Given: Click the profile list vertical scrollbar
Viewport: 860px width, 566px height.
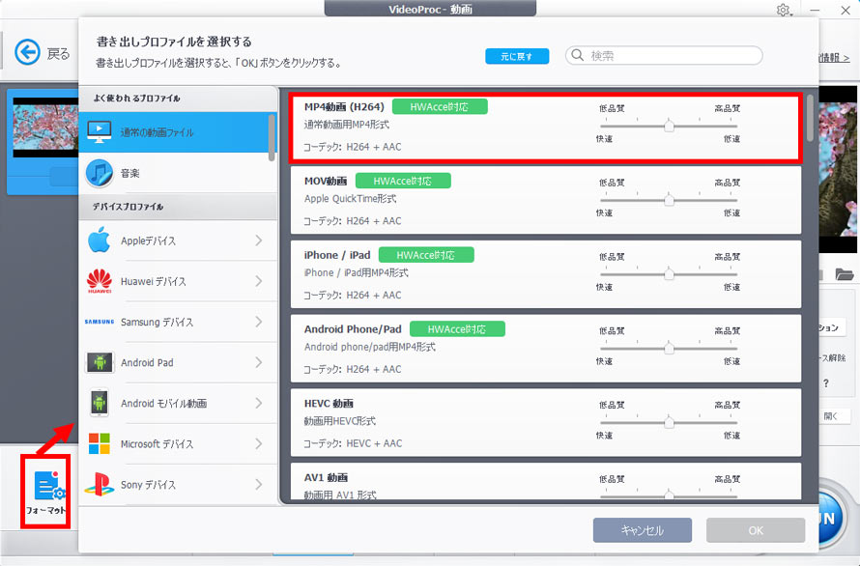Looking at the screenshot, I should (x=810, y=119).
